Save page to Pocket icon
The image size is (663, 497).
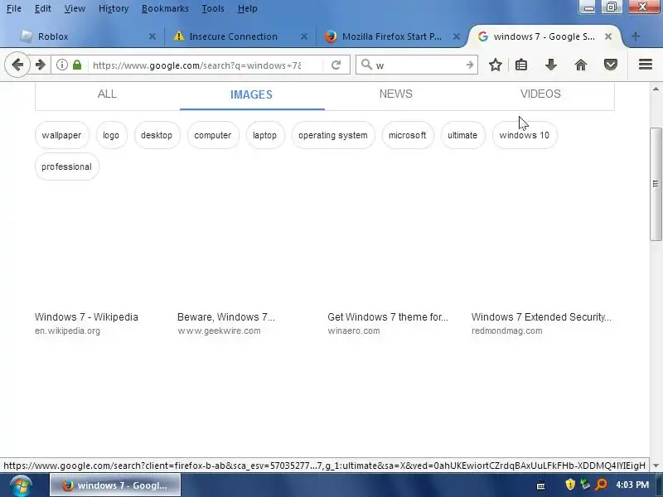coord(611,65)
